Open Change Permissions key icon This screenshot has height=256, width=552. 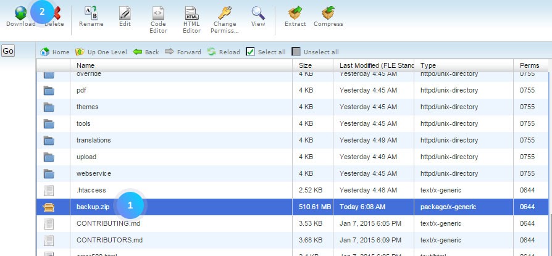(x=224, y=13)
